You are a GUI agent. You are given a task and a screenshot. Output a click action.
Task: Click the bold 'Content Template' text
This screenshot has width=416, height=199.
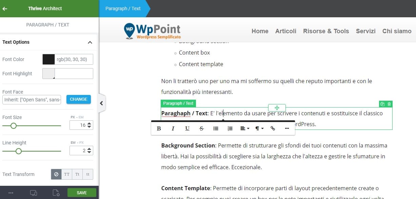click(x=186, y=188)
